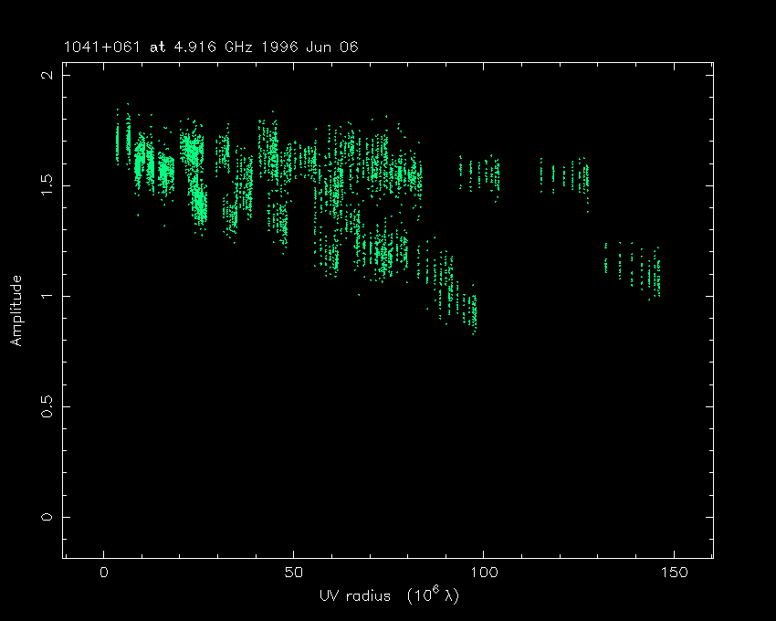Click the x-axis tick label '100'

tap(483, 573)
